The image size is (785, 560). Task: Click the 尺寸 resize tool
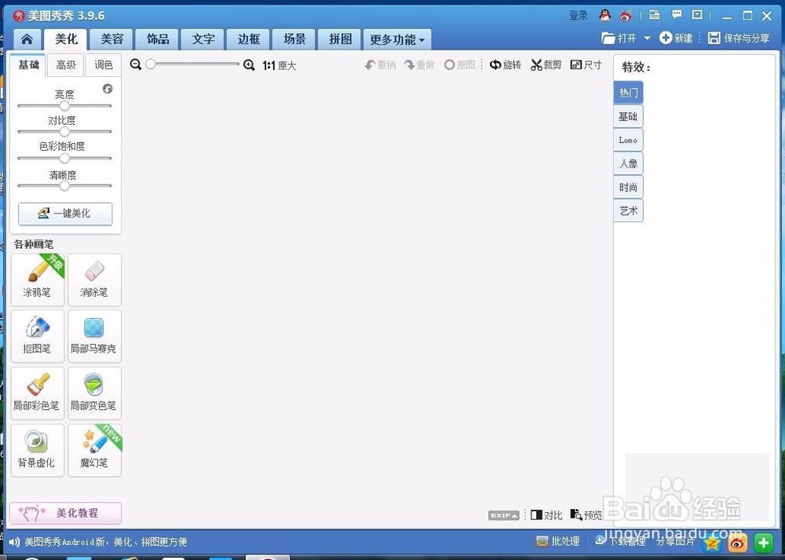coord(586,65)
